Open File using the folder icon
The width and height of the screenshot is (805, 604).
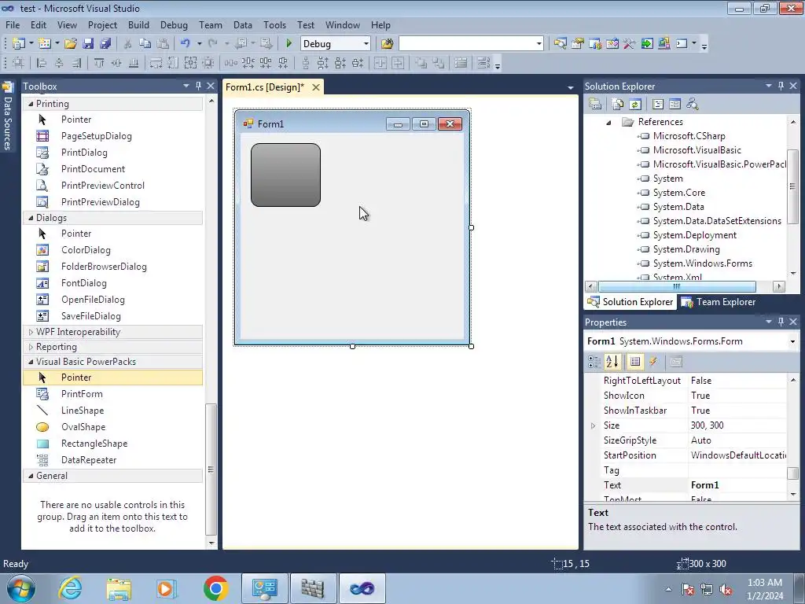[71, 44]
